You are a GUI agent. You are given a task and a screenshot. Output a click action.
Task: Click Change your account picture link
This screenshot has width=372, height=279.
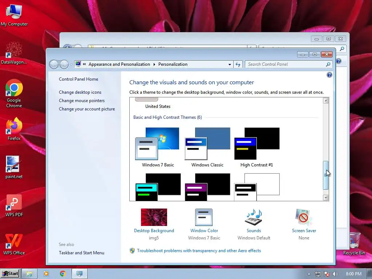[87, 109]
